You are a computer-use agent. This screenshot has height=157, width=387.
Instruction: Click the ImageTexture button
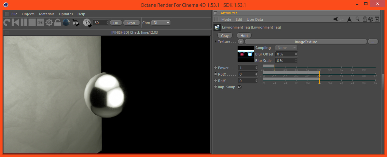(306, 42)
